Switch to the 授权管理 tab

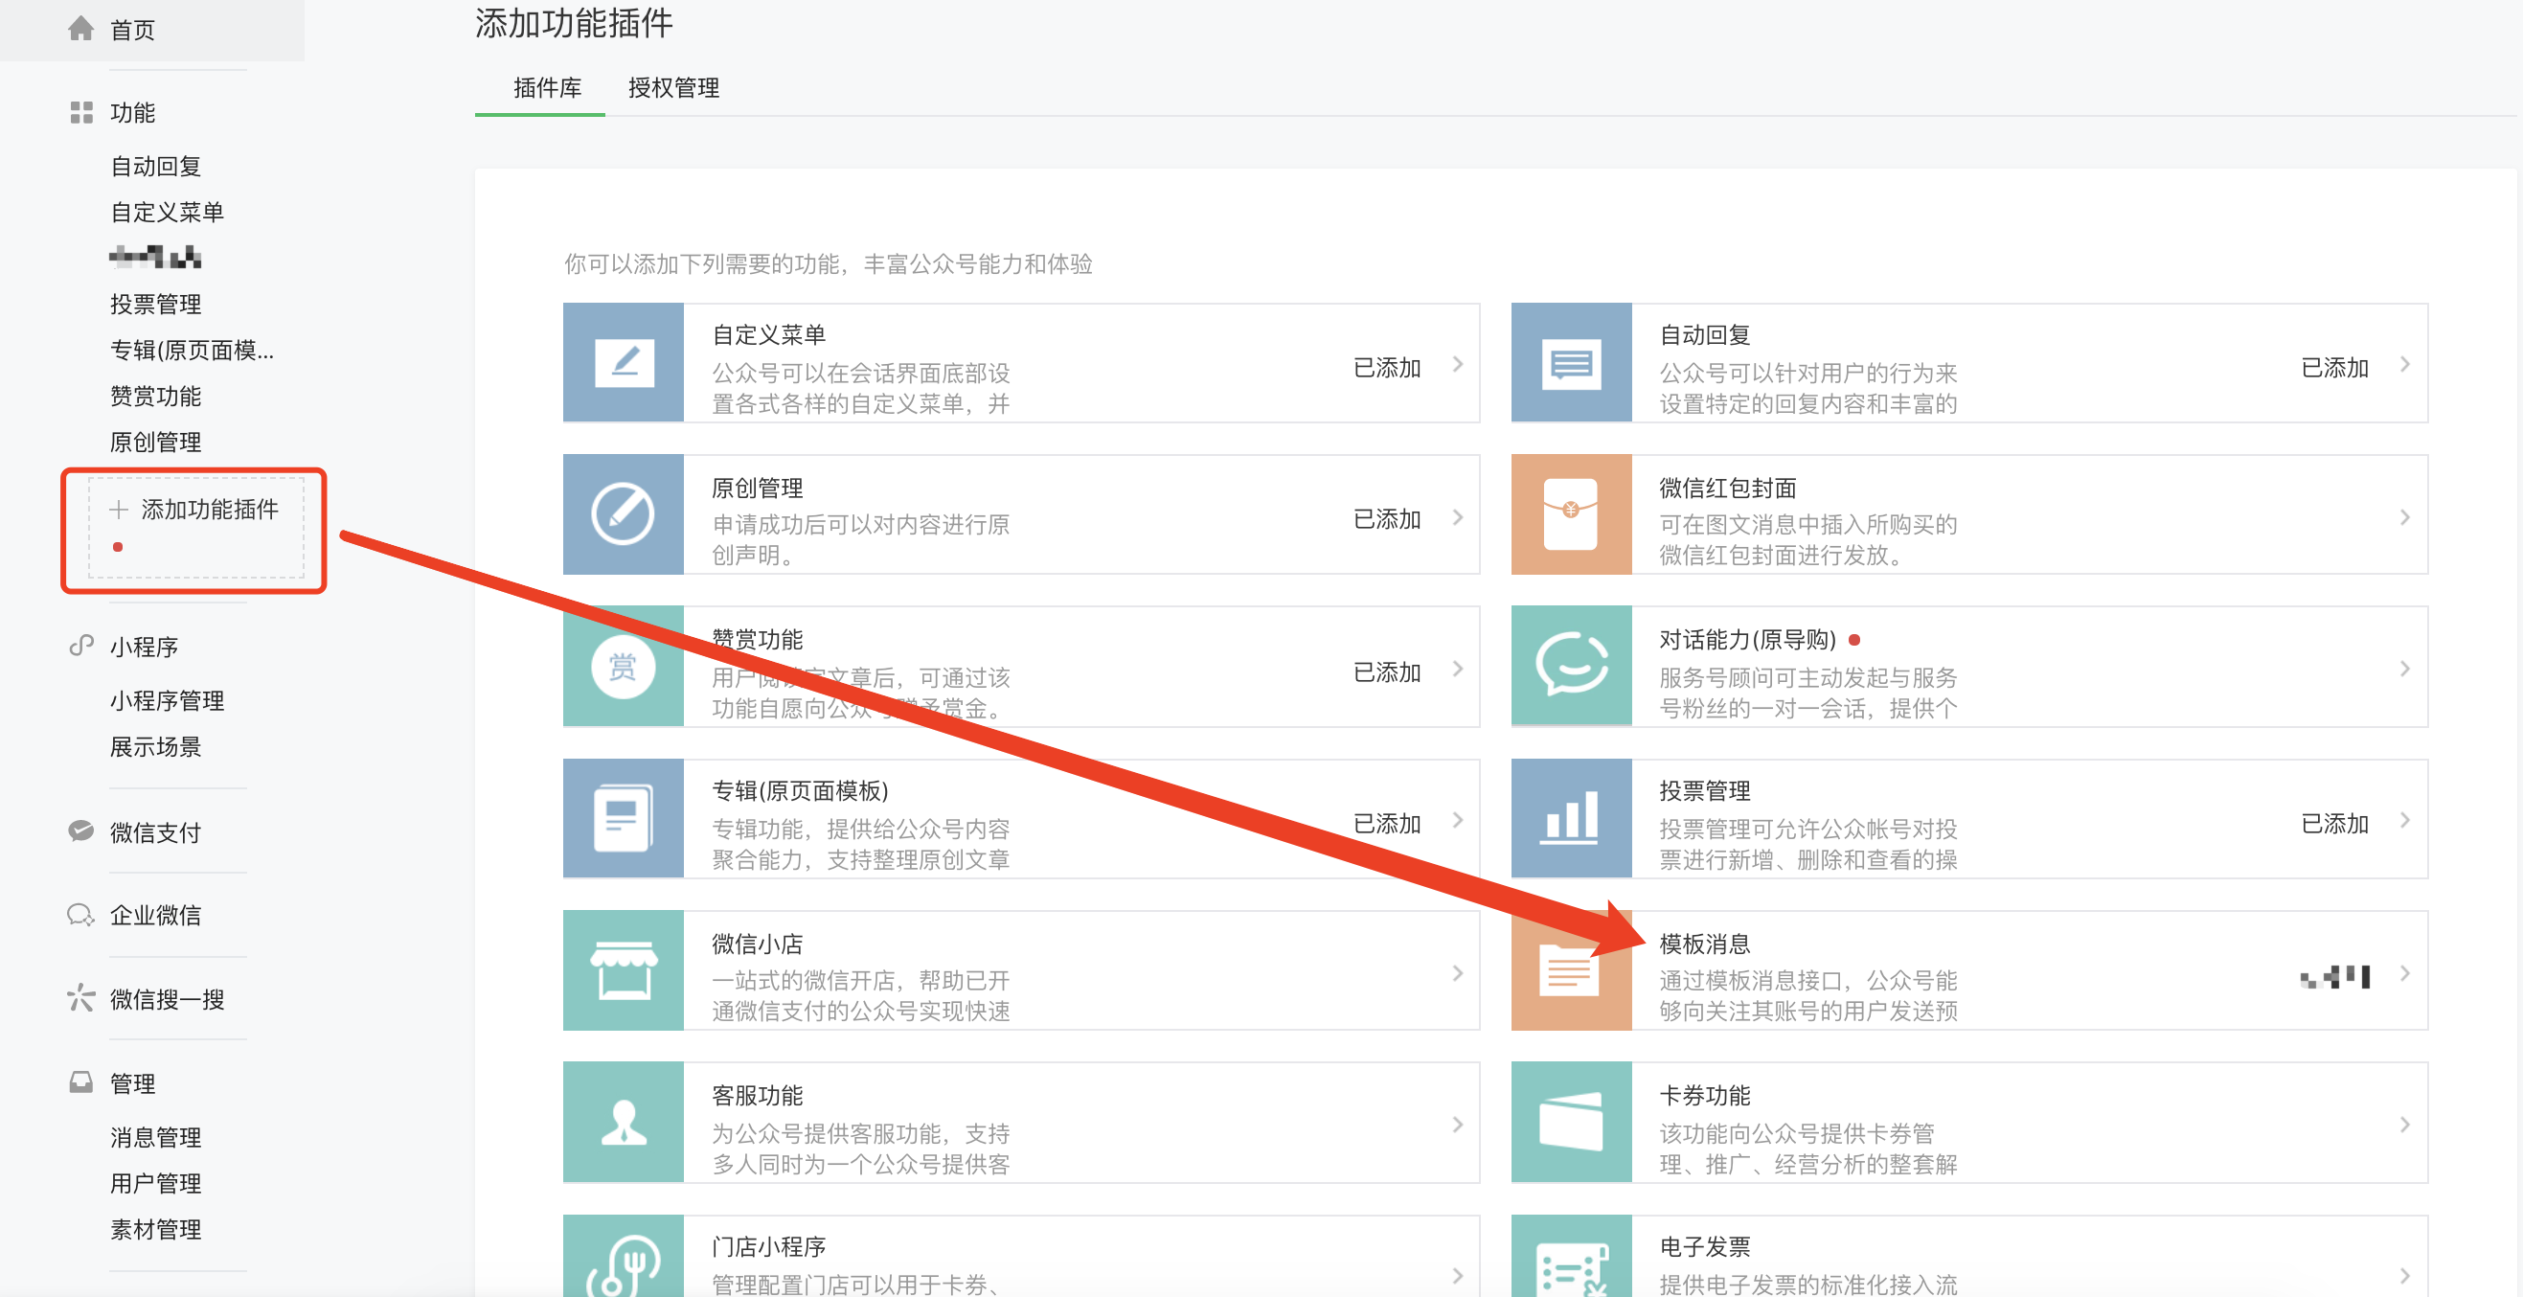(673, 88)
